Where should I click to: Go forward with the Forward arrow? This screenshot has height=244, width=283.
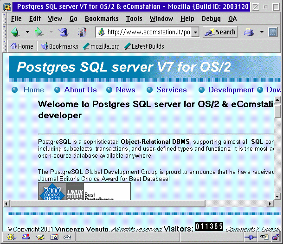pos(39,32)
